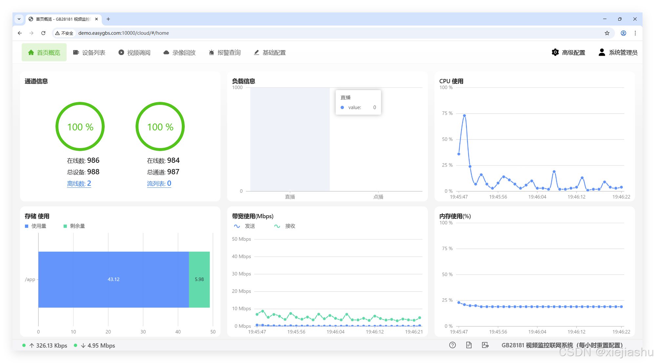The width and height of the screenshot is (655, 363).
Task: Expand the tab search dropdown arrow
Action: click(x=19, y=19)
